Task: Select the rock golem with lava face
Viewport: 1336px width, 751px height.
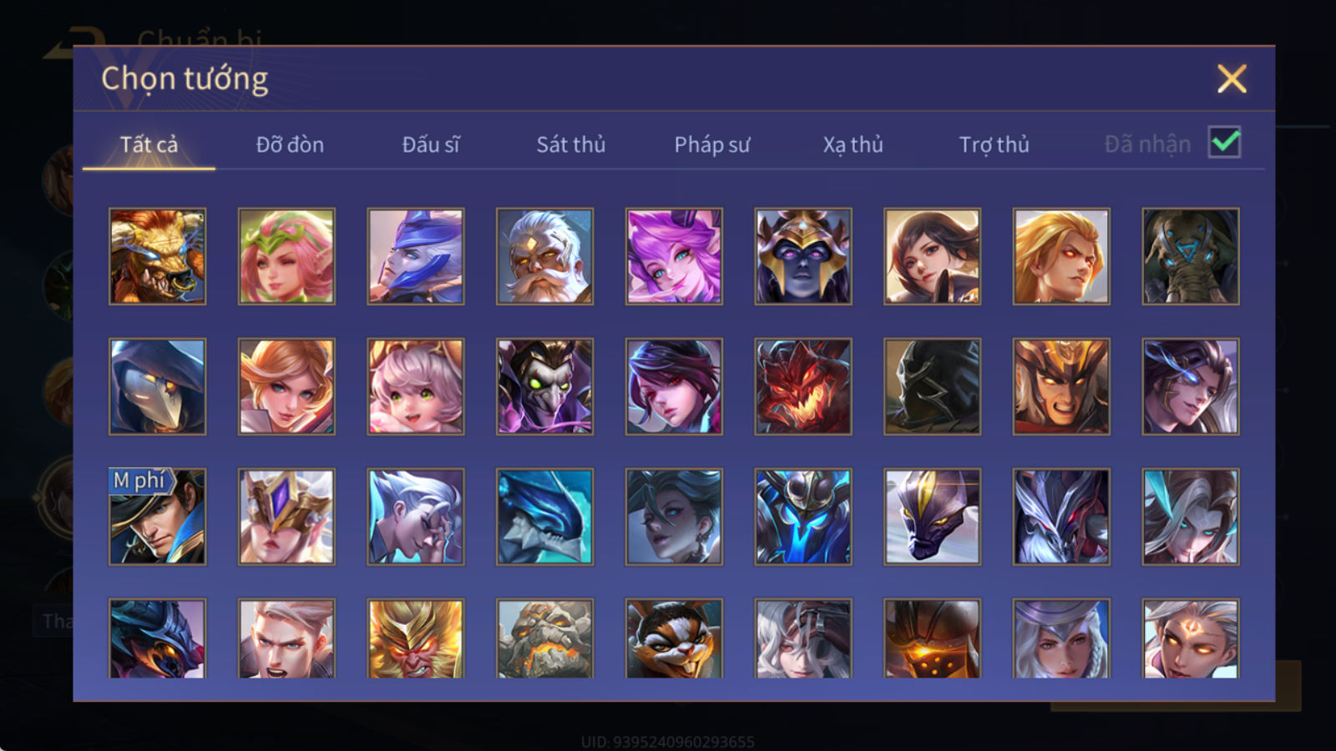Action: [x=544, y=638]
